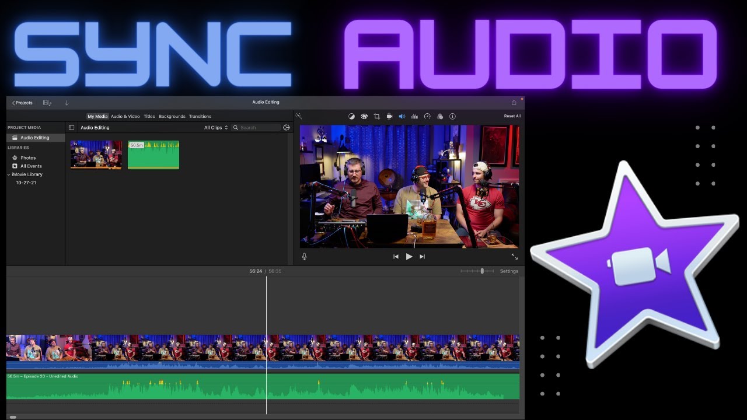Click the PROJECT MEDIA sidebar heading

[25, 127]
